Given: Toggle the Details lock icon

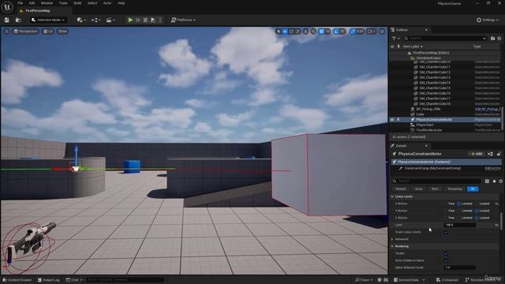Looking at the screenshot, I should 499,154.
